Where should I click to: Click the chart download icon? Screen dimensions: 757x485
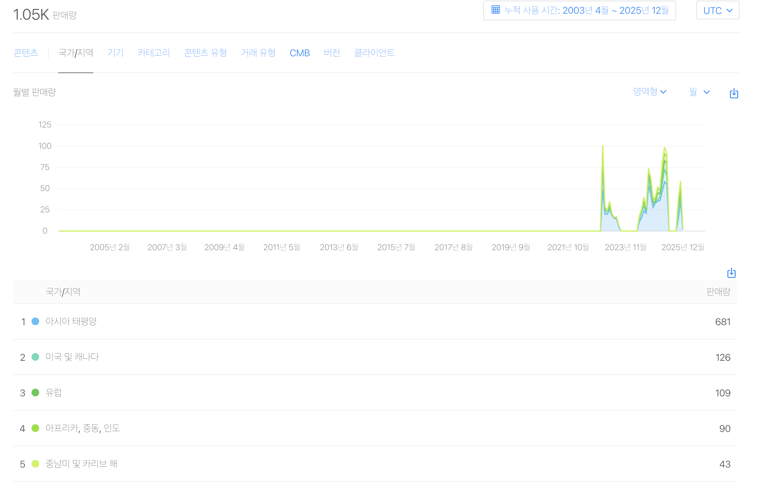(x=734, y=93)
